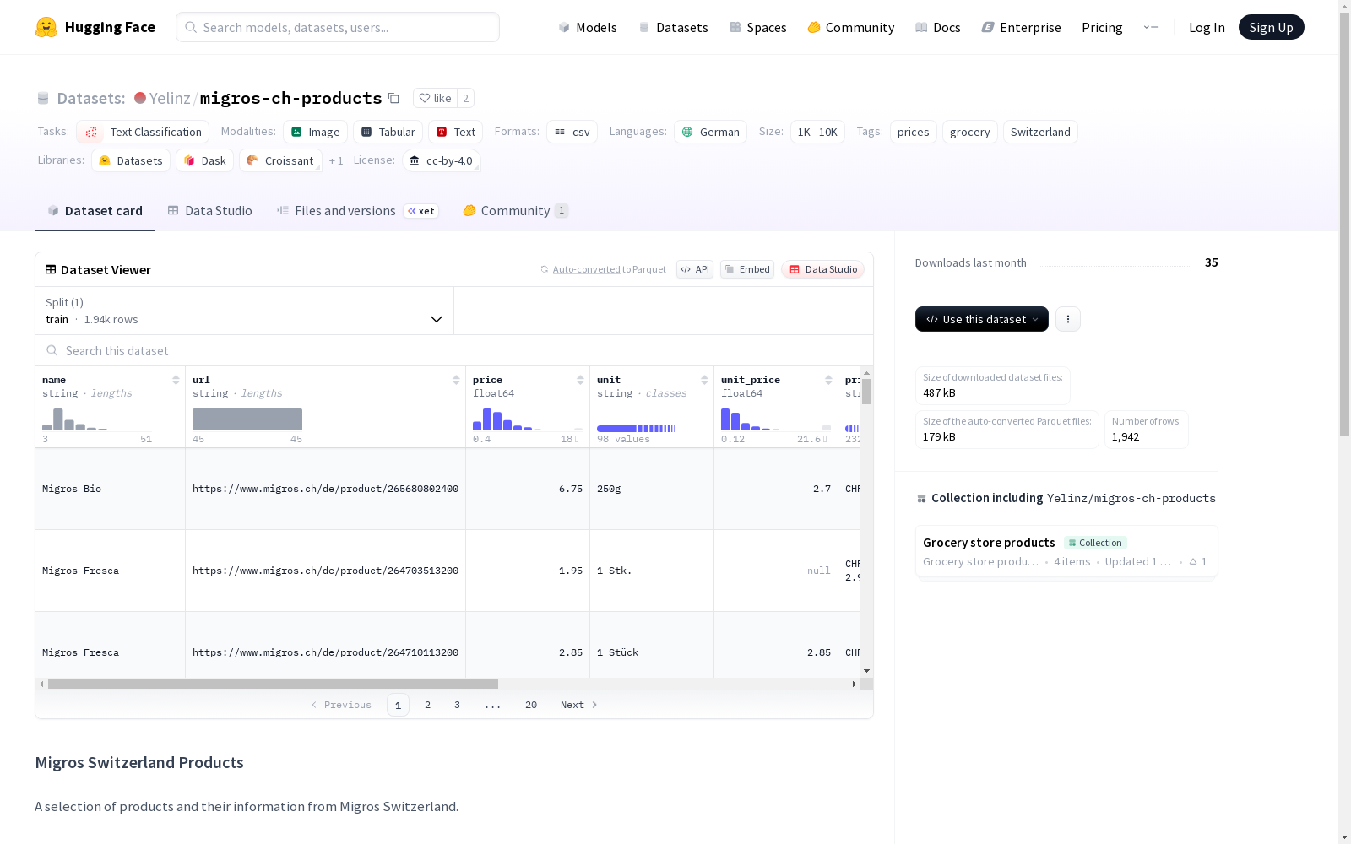Open the Split train dropdown

click(245, 311)
